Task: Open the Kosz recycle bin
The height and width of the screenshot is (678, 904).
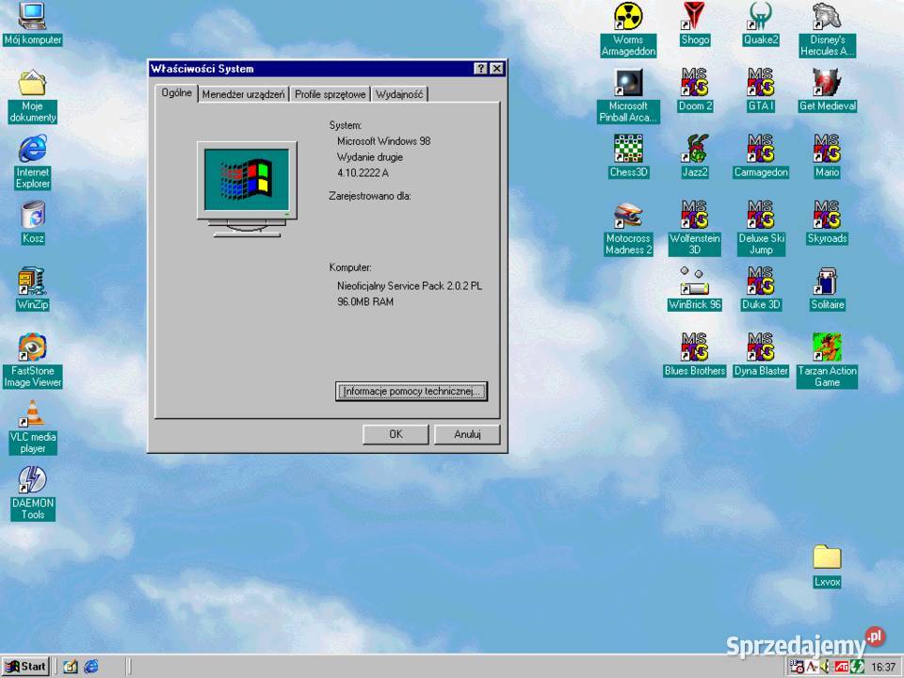Action: coord(33,216)
